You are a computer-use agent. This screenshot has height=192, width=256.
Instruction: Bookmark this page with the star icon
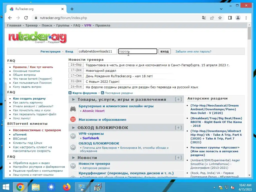point(220,18)
